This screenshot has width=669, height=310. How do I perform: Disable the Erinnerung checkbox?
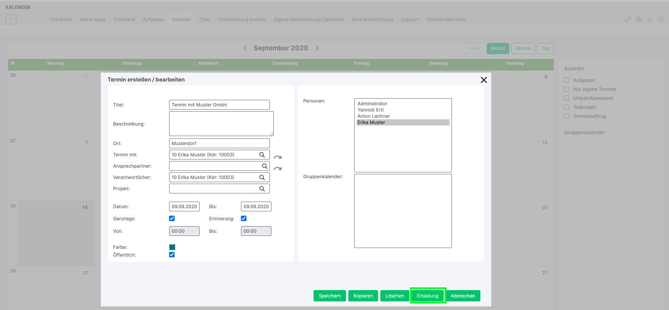[x=244, y=218]
